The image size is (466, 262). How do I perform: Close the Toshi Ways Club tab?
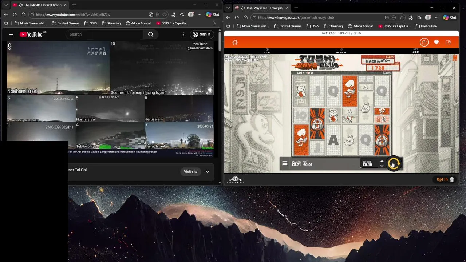287,8
